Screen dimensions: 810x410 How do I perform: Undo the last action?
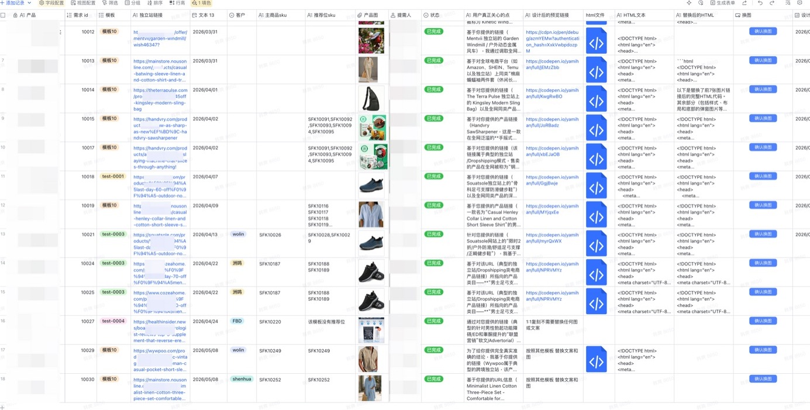point(760,3)
